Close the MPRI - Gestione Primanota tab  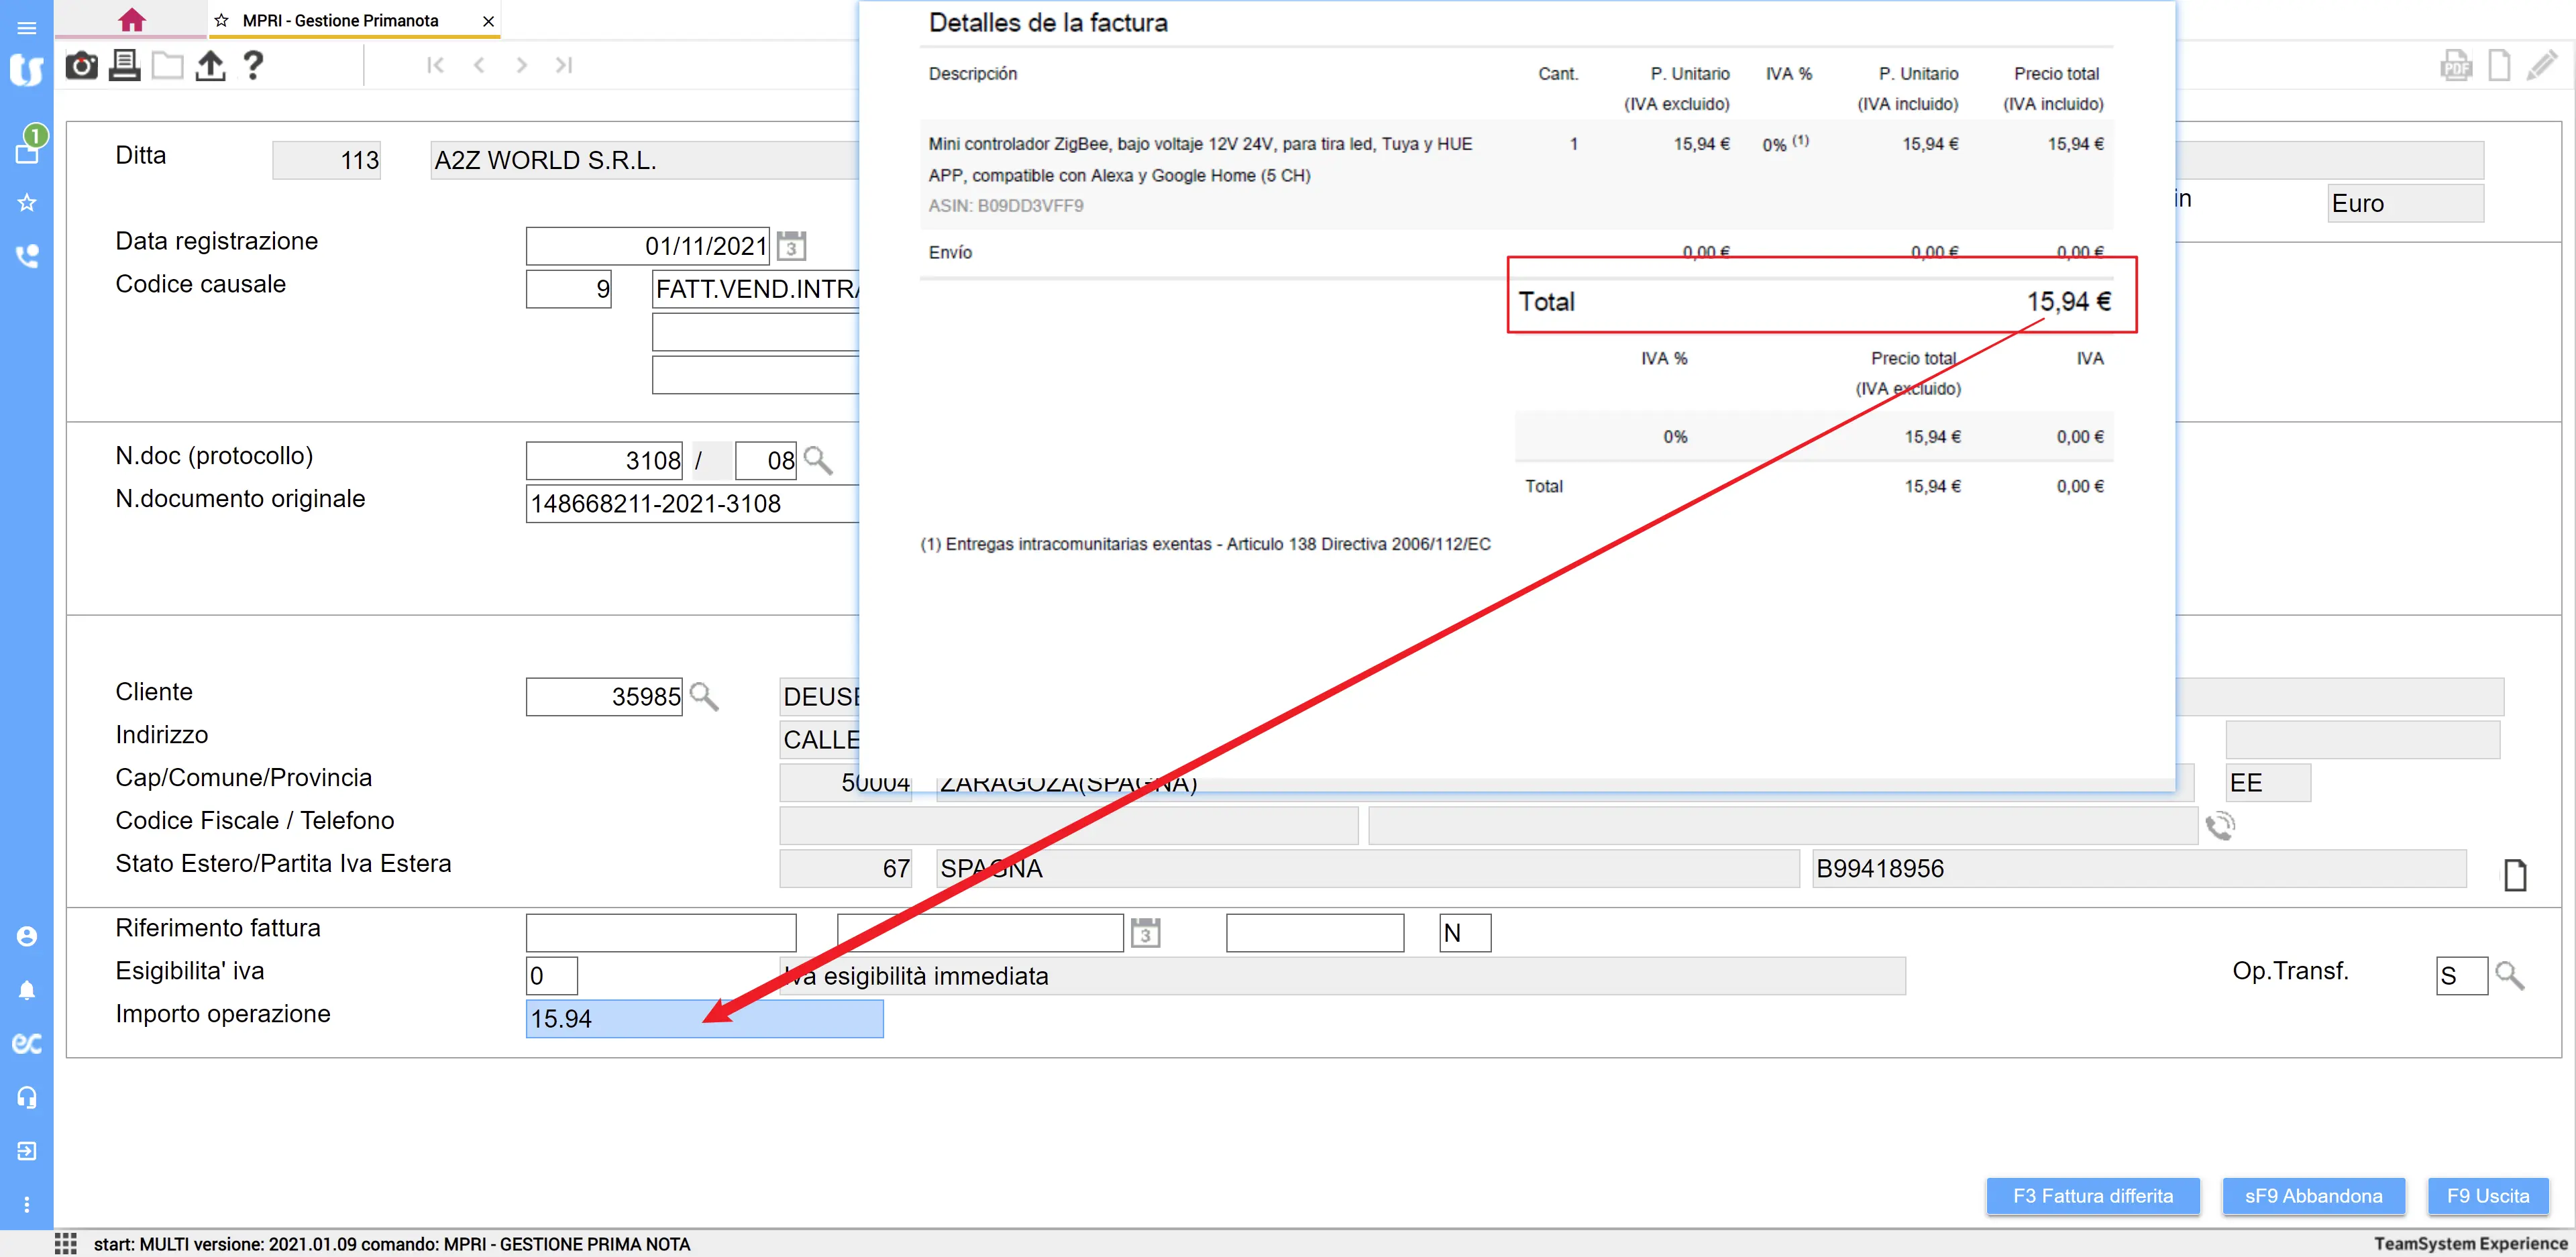tap(488, 20)
